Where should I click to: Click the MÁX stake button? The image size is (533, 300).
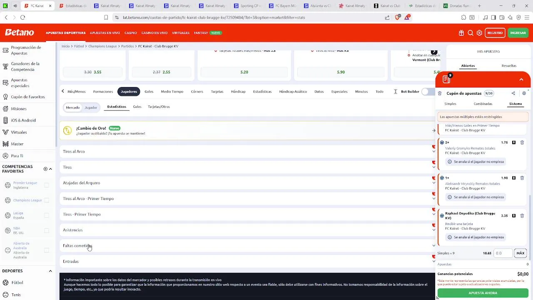pyautogui.click(x=521, y=253)
